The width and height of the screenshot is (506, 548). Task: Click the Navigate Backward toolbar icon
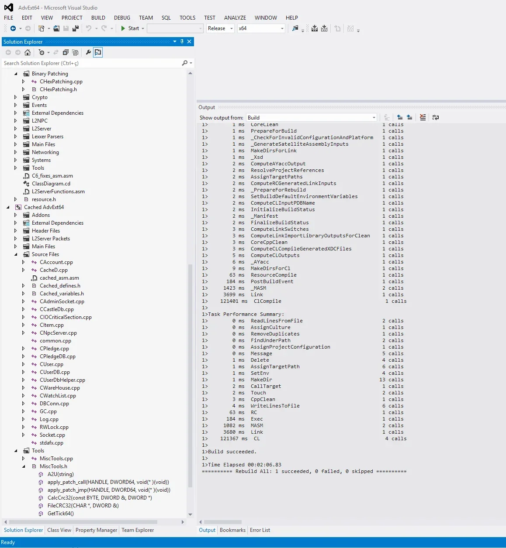coord(13,28)
